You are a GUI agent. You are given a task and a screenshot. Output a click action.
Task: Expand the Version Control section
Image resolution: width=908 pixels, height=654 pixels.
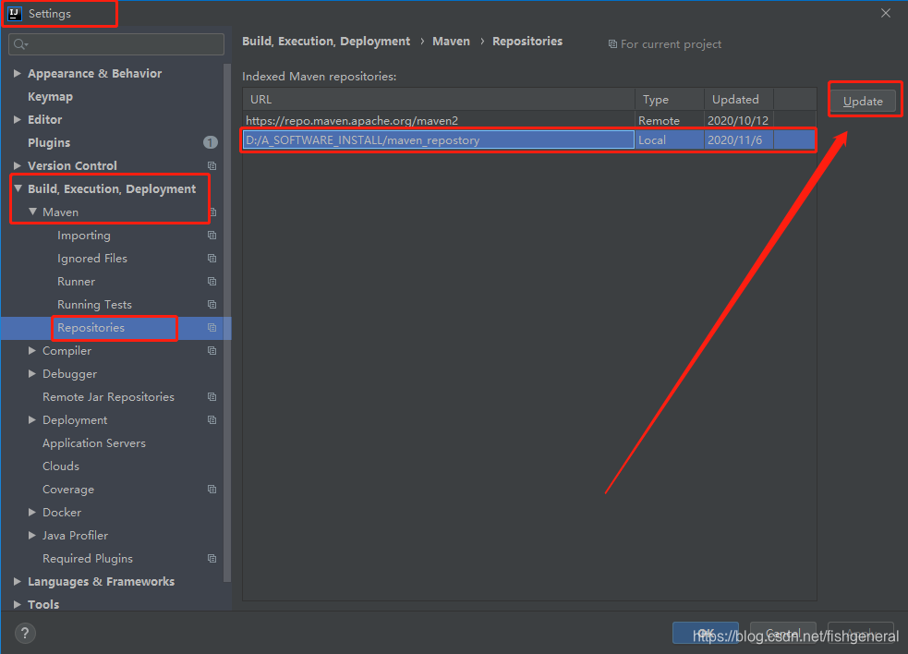point(18,165)
